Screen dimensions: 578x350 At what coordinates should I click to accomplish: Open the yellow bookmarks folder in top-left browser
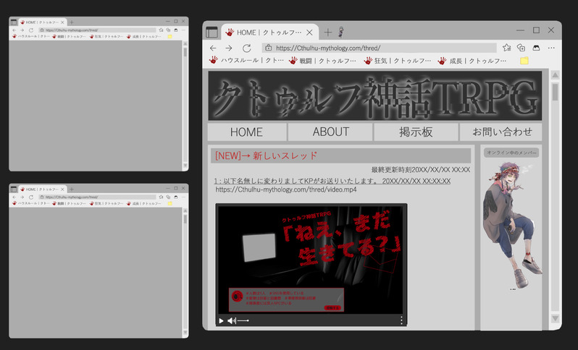coord(169,36)
